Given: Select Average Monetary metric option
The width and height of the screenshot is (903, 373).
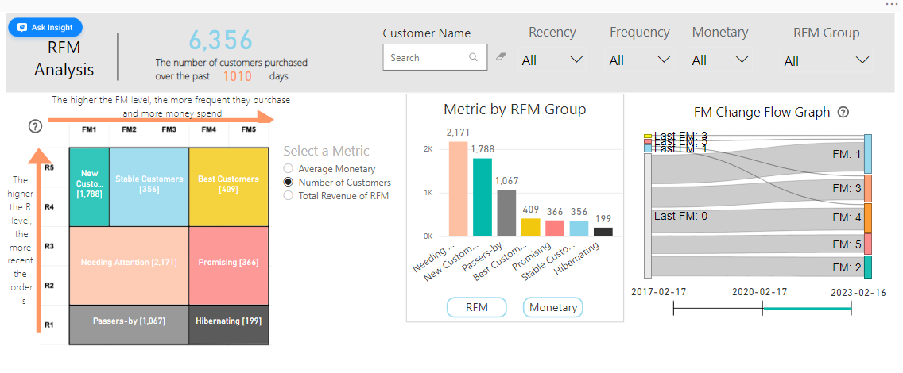Looking at the screenshot, I should tap(289, 169).
